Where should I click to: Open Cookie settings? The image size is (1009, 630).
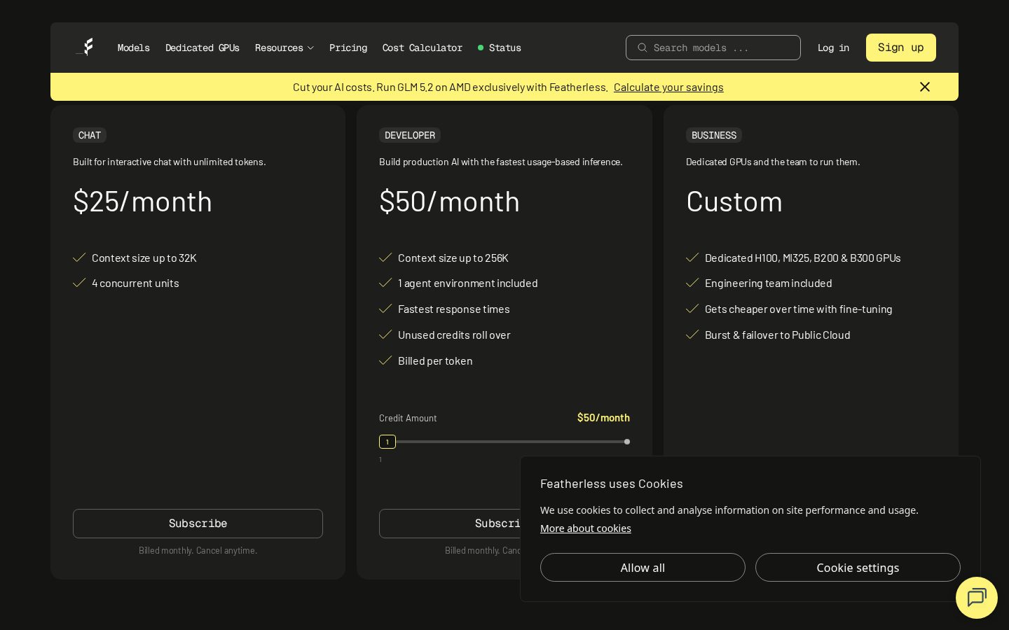(858, 568)
